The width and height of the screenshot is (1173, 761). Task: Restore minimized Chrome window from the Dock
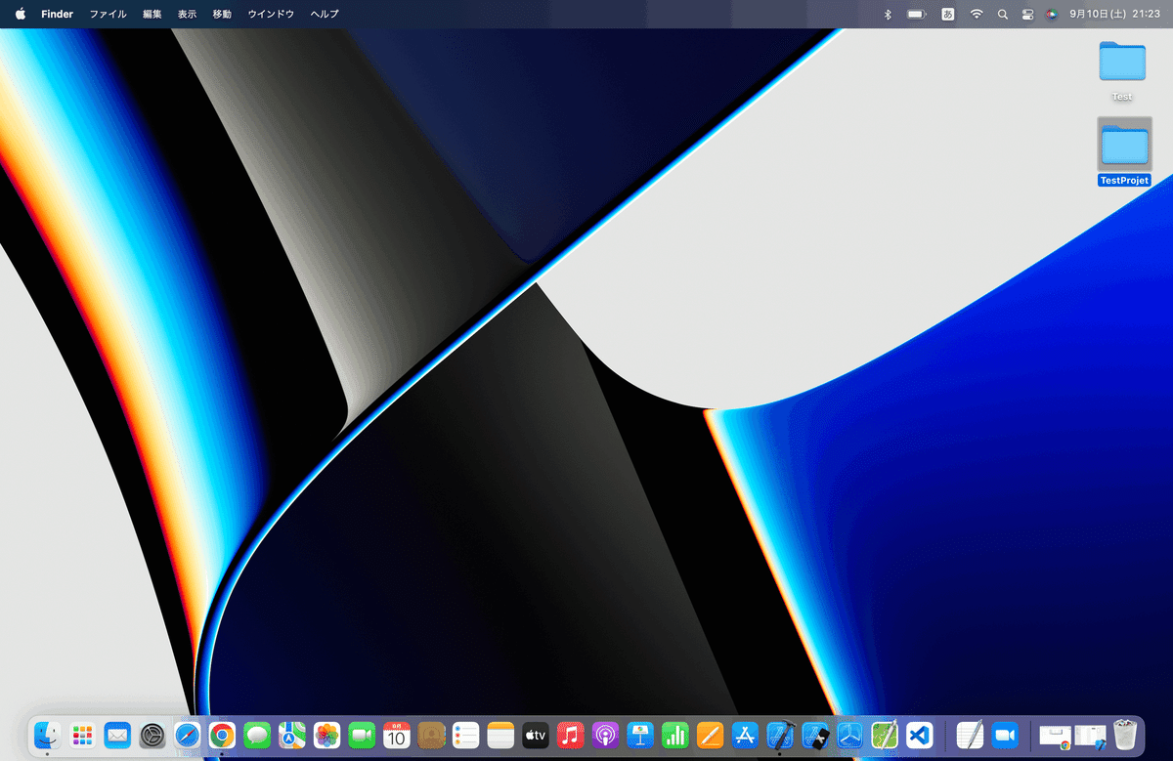pos(1055,736)
